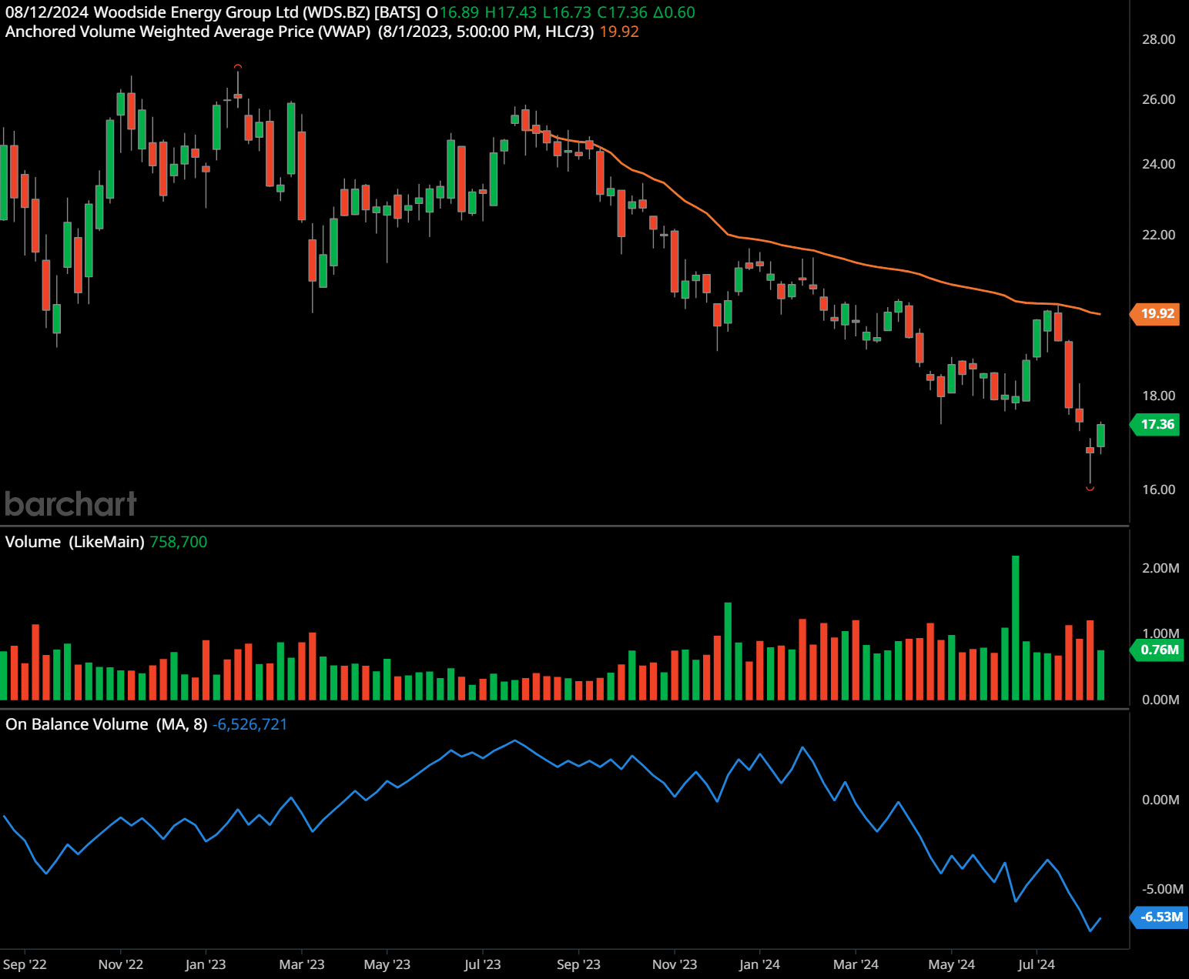The width and height of the screenshot is (1189, 979).
Task: Click the 28.00 price axis label
Action: pyautogui.click(x=1158, y=39)
